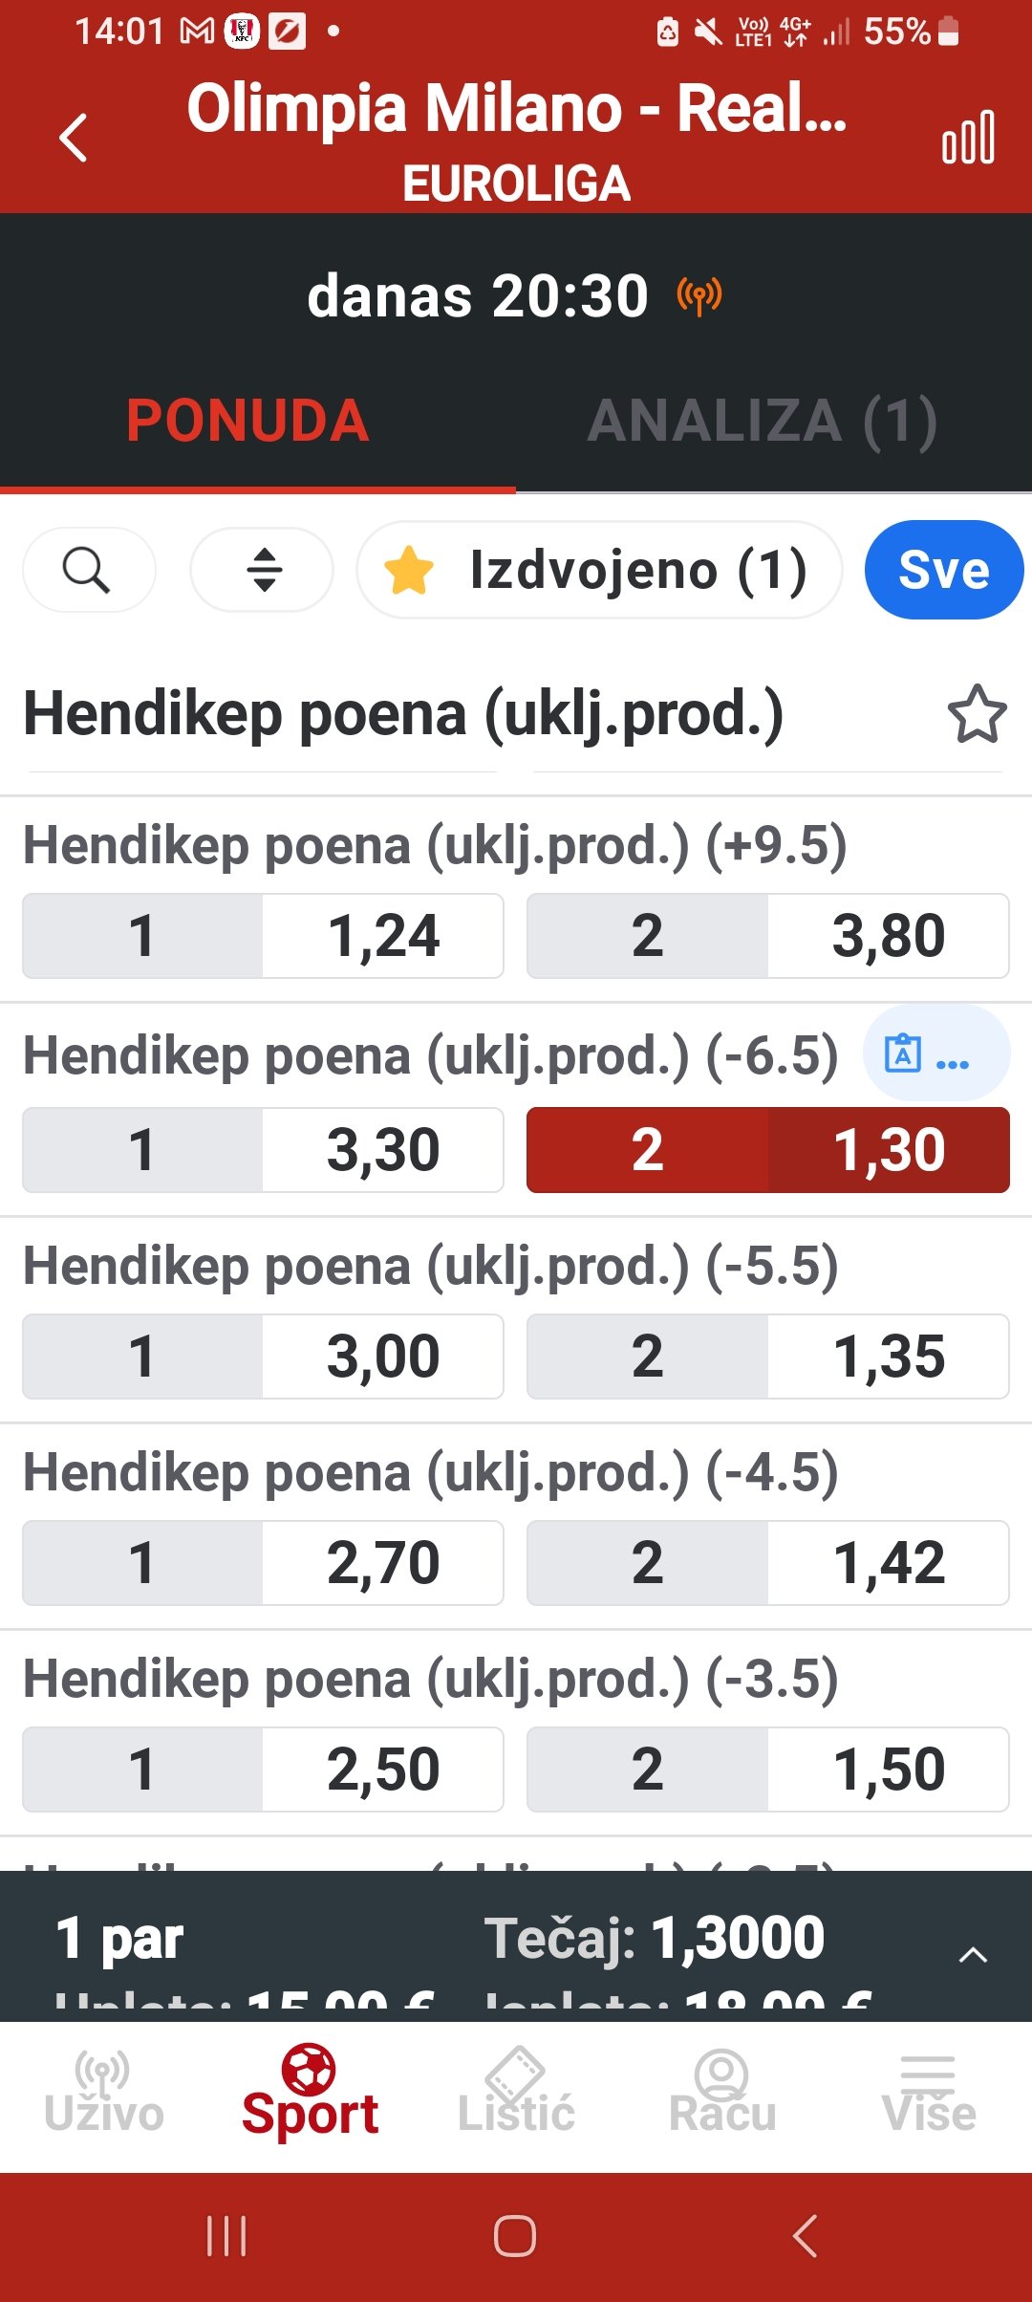Favorite Hendikep poena market with star
The height and width of the screenshot is (2302, 1032).
[977, 714]
